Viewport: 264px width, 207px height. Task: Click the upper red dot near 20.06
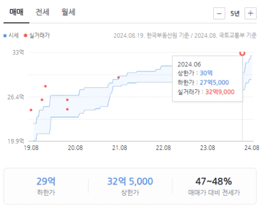tap(67, 100)
